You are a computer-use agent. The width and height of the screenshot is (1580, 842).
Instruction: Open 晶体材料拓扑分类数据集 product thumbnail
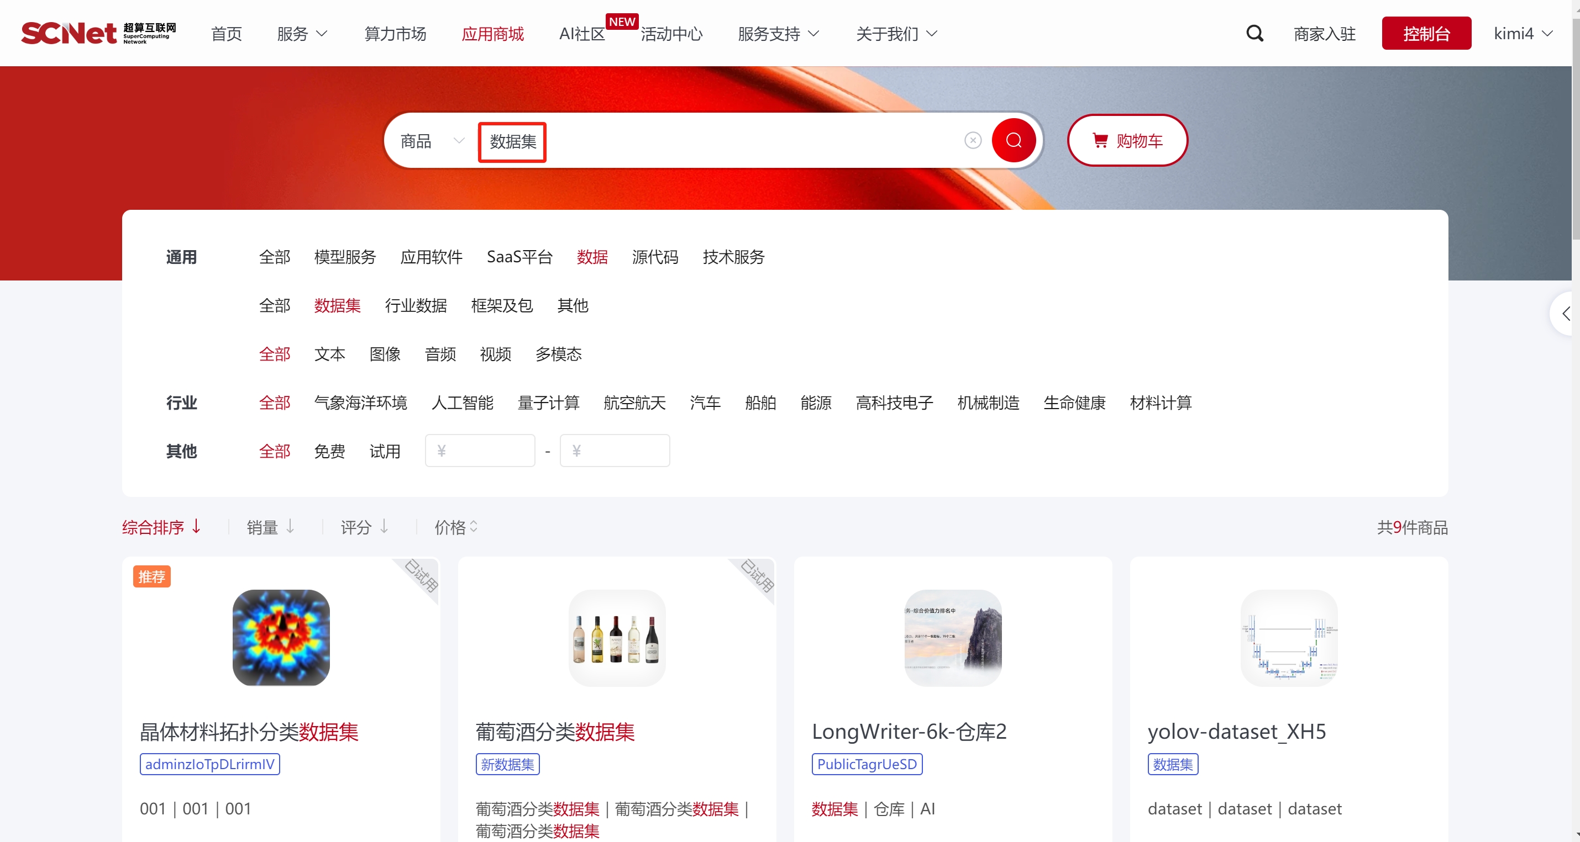tap(281, 637)
